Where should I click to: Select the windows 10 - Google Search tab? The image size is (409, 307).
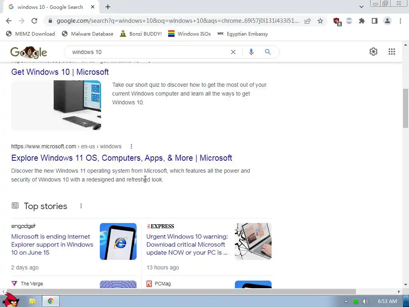50,7
